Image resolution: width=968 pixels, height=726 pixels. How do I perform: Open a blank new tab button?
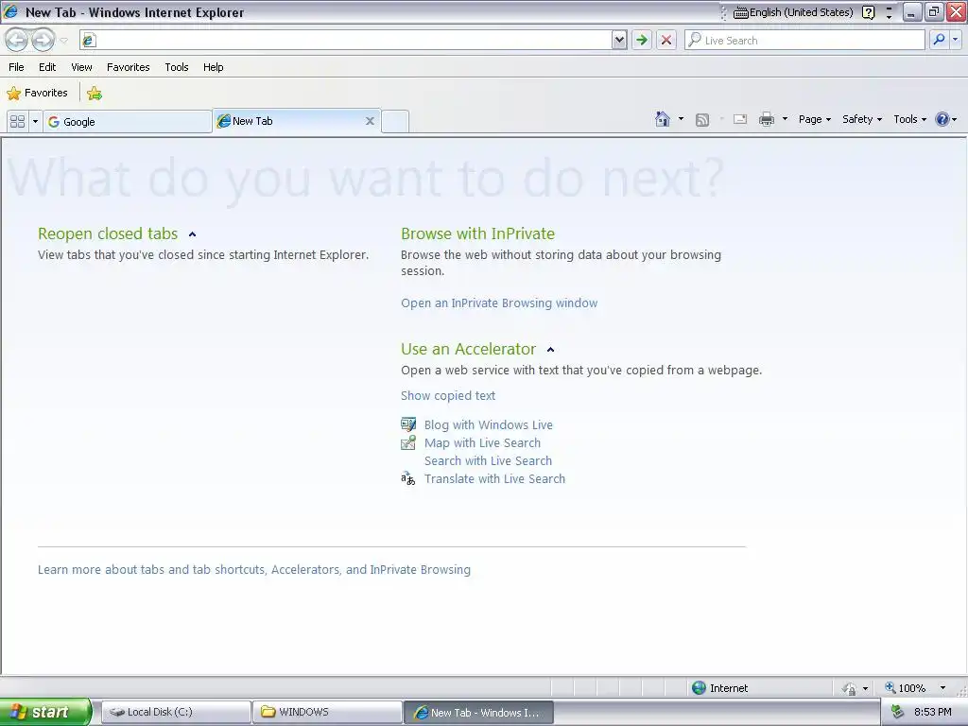click(394, 121)
